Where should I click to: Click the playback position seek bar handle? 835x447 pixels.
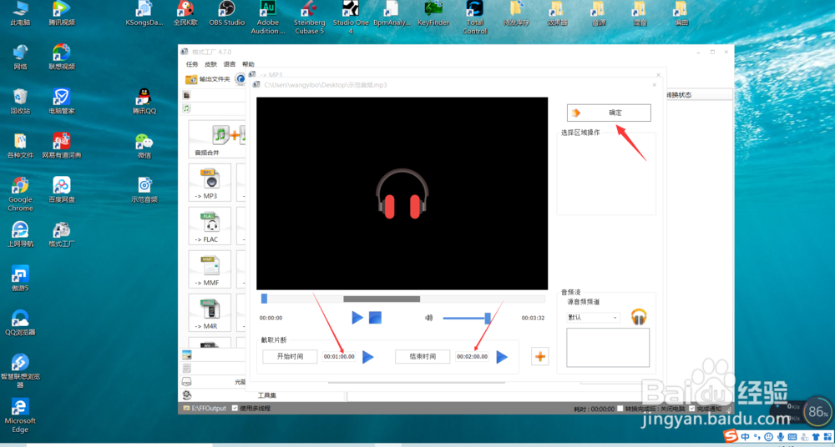(264, 299)
